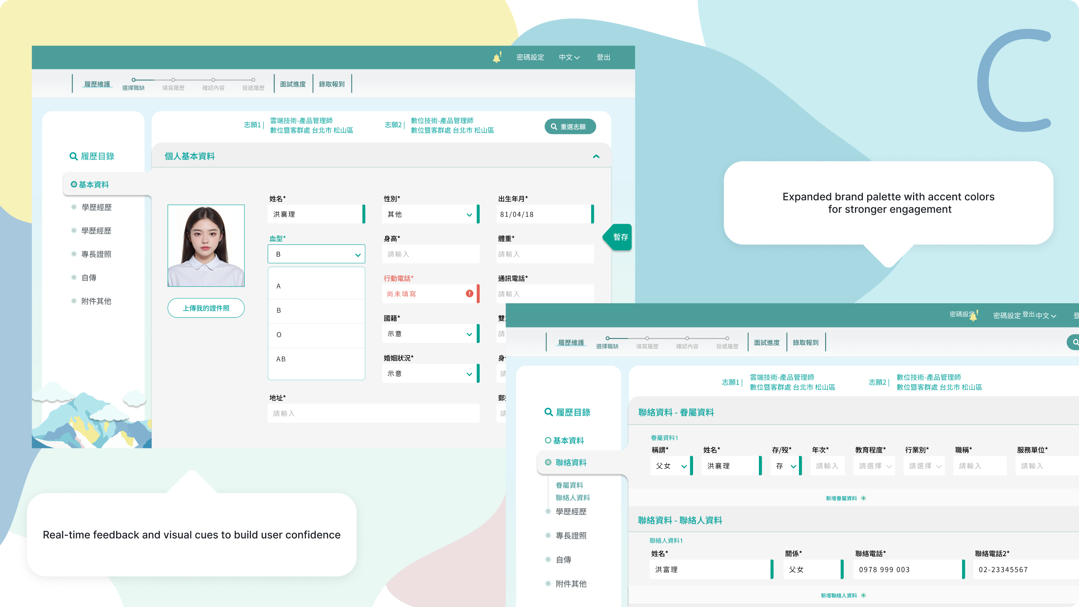Screen dimensions: 1079x607
Task: Click the 身高 input field
Action: pyautogui.click(x=430, y=254)
